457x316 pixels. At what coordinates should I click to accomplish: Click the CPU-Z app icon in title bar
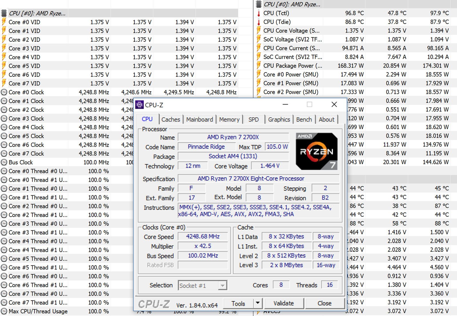[x=139, y=105]
